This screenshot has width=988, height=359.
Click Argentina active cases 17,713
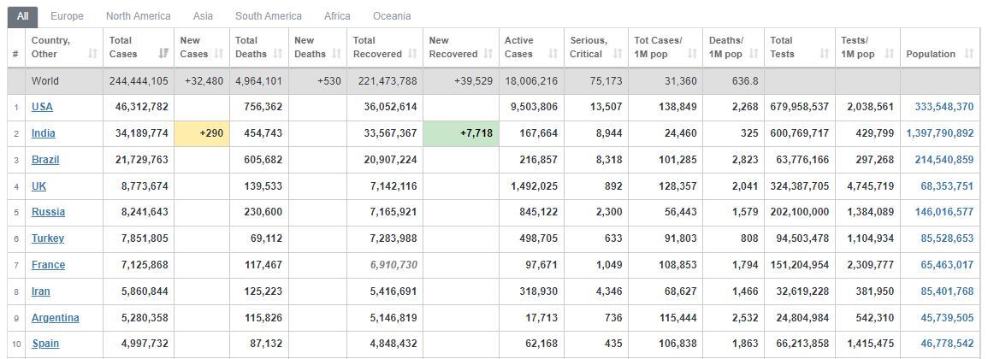pyautogui.click(x=542, y=318)
